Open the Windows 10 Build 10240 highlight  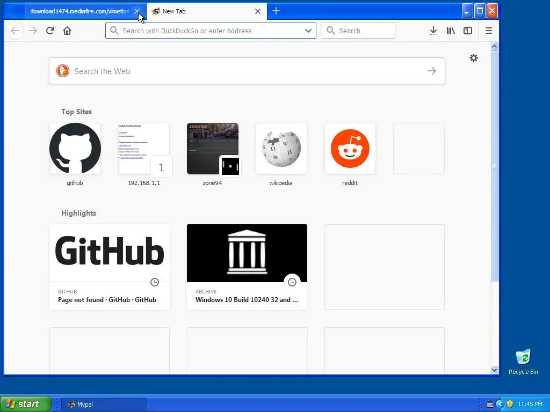click(247, 267)
